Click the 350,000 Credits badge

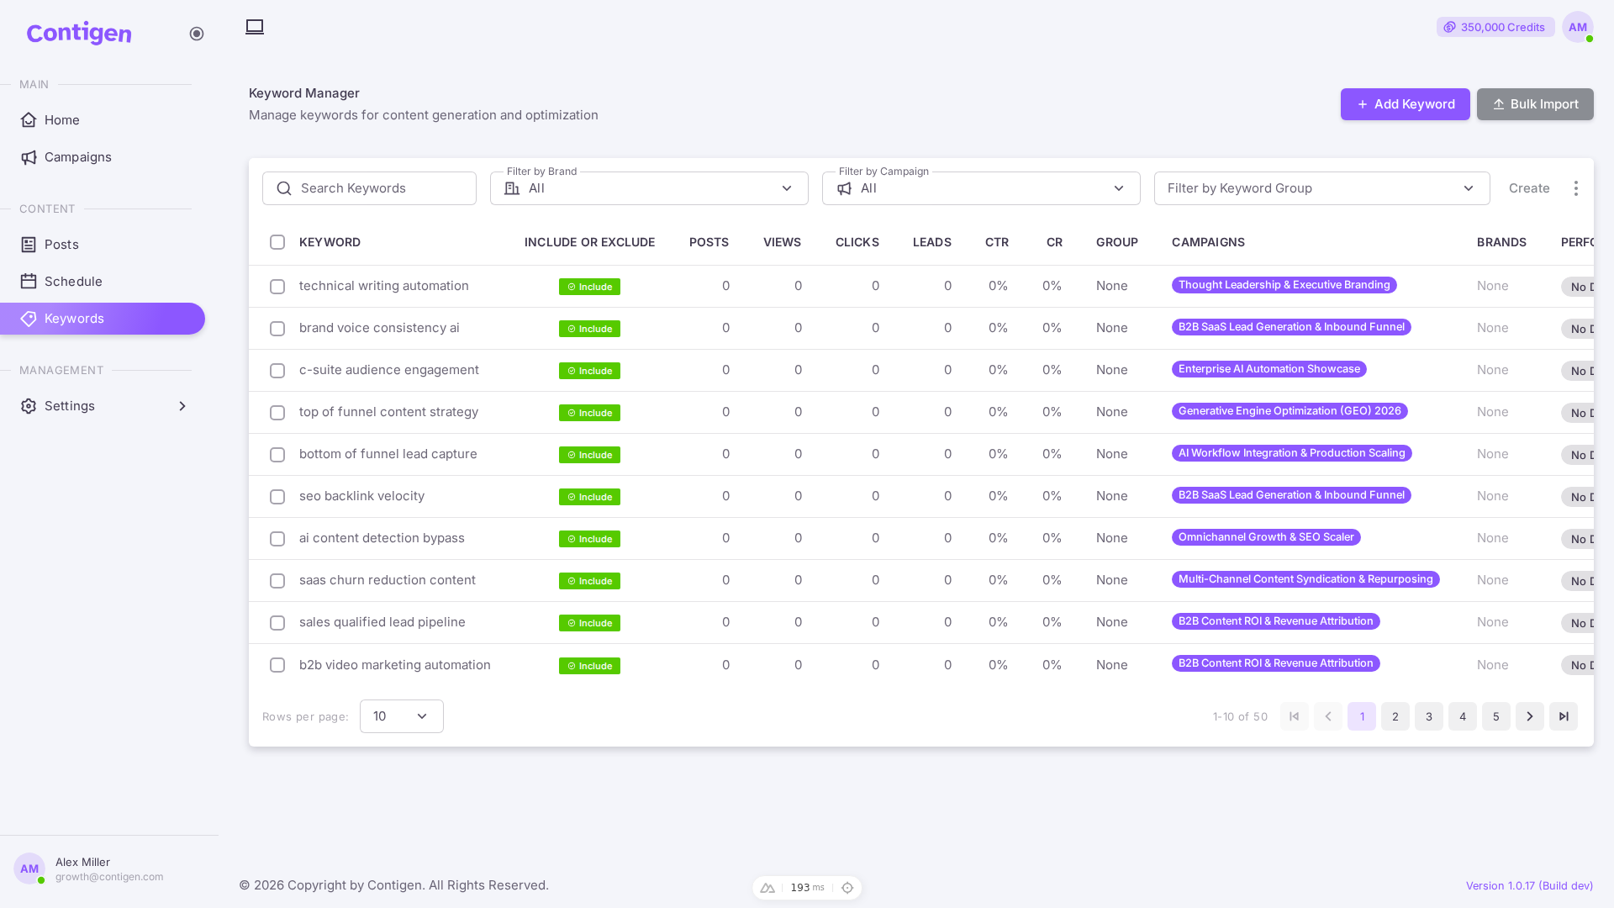1495,27
